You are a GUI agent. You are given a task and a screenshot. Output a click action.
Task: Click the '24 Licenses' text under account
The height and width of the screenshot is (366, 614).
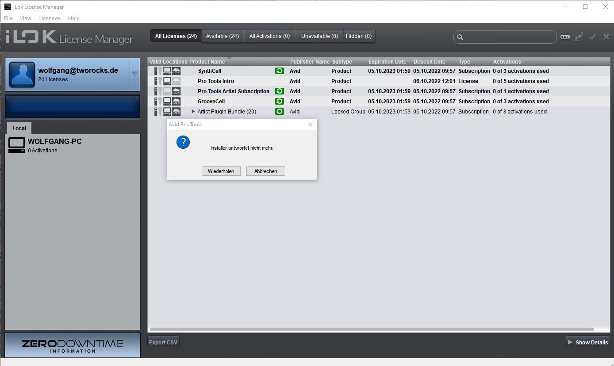tap(53, 79)
